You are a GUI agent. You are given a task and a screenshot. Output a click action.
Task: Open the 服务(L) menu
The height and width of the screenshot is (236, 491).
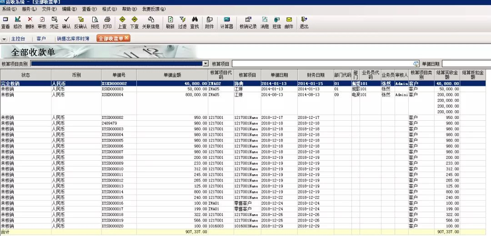tap(30, 10)
